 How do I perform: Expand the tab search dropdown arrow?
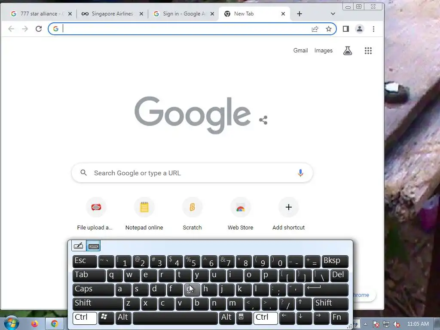point(333,14)
